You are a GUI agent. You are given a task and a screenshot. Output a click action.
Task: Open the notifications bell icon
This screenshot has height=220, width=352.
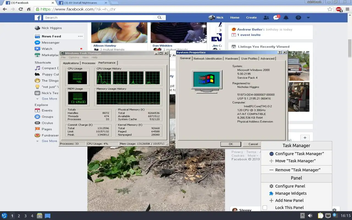pos(286,18)
